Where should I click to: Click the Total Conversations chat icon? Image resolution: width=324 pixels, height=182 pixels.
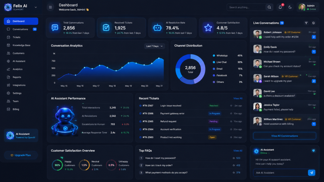coord(55,28)
